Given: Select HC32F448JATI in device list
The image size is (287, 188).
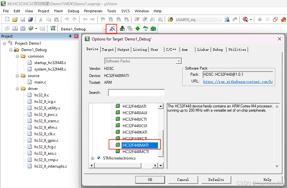Looking at the screenshot, I should (134, 106).
